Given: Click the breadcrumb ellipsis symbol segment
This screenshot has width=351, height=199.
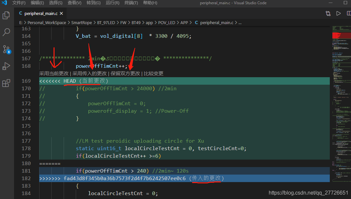Looking at the screenshot, I should [x=240, y=23].
